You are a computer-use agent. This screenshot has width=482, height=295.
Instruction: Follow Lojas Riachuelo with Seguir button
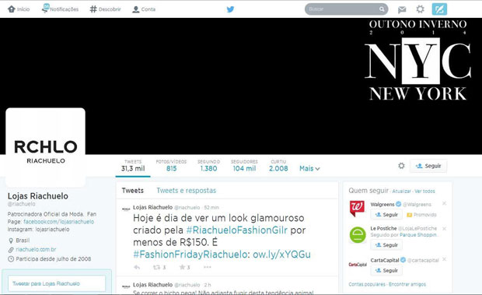(x=428, y=166)
